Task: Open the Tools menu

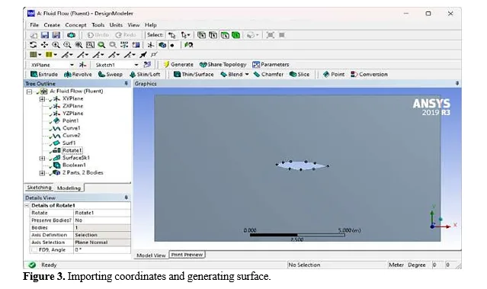Action: (x=98, y=25)
